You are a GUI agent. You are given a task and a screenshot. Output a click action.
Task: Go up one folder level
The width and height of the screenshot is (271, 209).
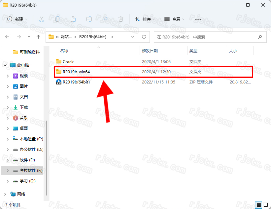39,37
